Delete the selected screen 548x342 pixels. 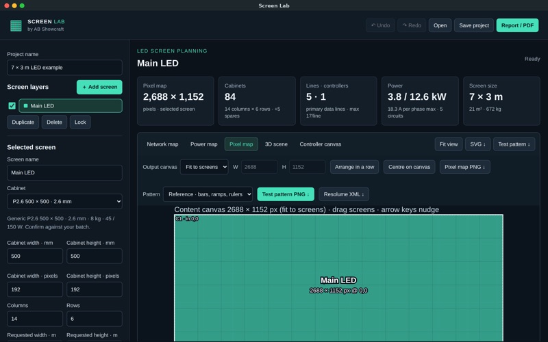tap(54, 122)
